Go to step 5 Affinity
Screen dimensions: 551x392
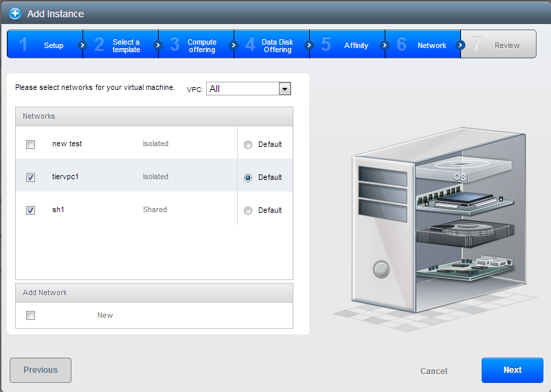click(347, 44)
